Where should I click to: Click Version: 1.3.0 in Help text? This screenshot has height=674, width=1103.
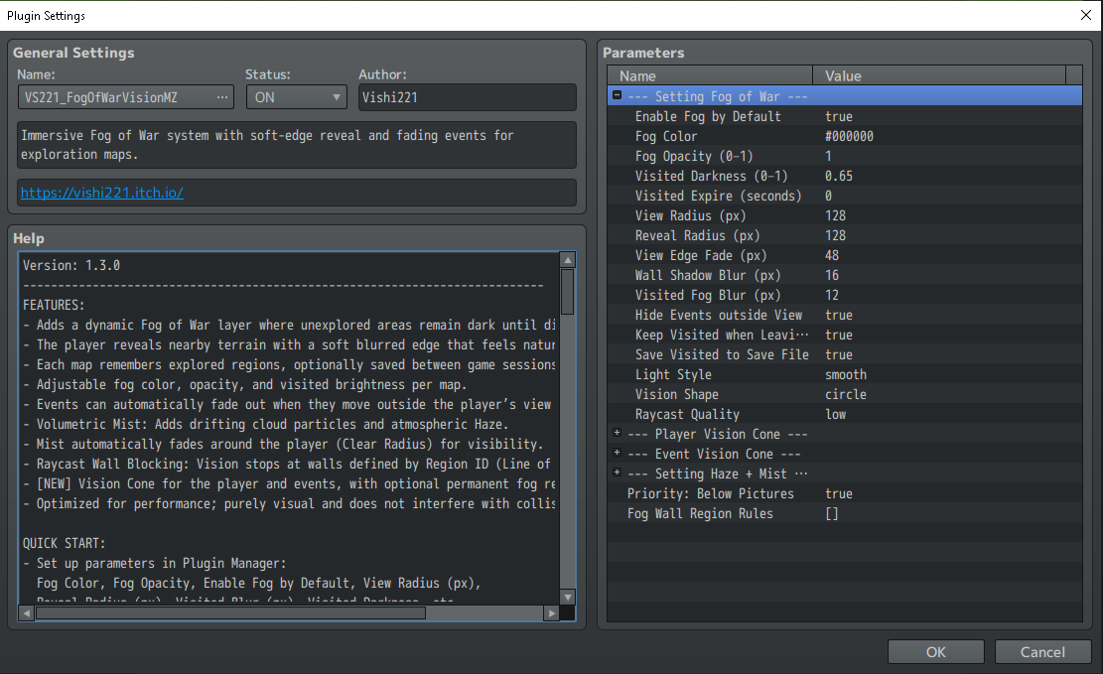pyautogui.click(x=71, y=265)
